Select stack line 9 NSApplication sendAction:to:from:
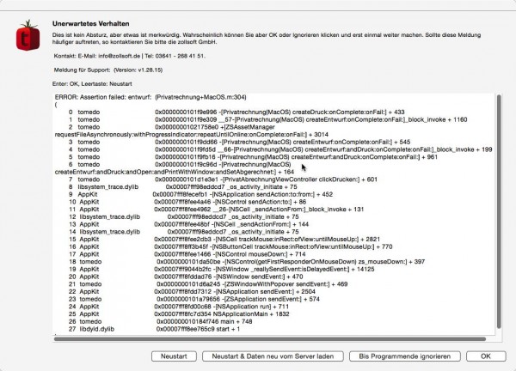The height and width of the screenshot is (371, 516). click(200, 195)
